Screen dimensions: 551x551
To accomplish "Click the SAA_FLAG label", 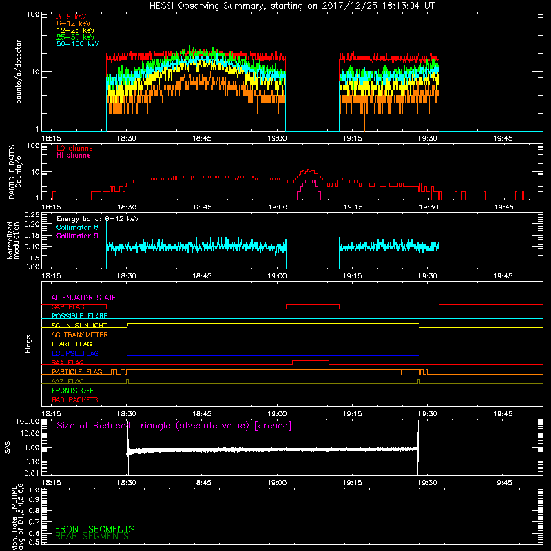I will (67, 362).
